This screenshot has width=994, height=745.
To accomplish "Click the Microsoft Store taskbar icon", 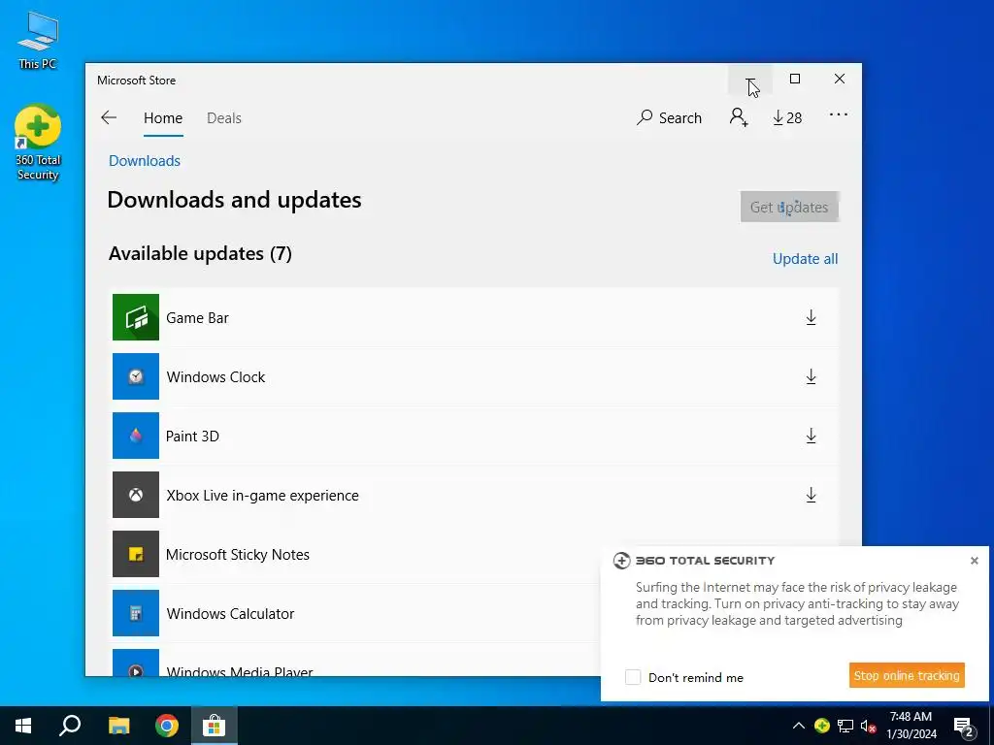I will point(215,726).
